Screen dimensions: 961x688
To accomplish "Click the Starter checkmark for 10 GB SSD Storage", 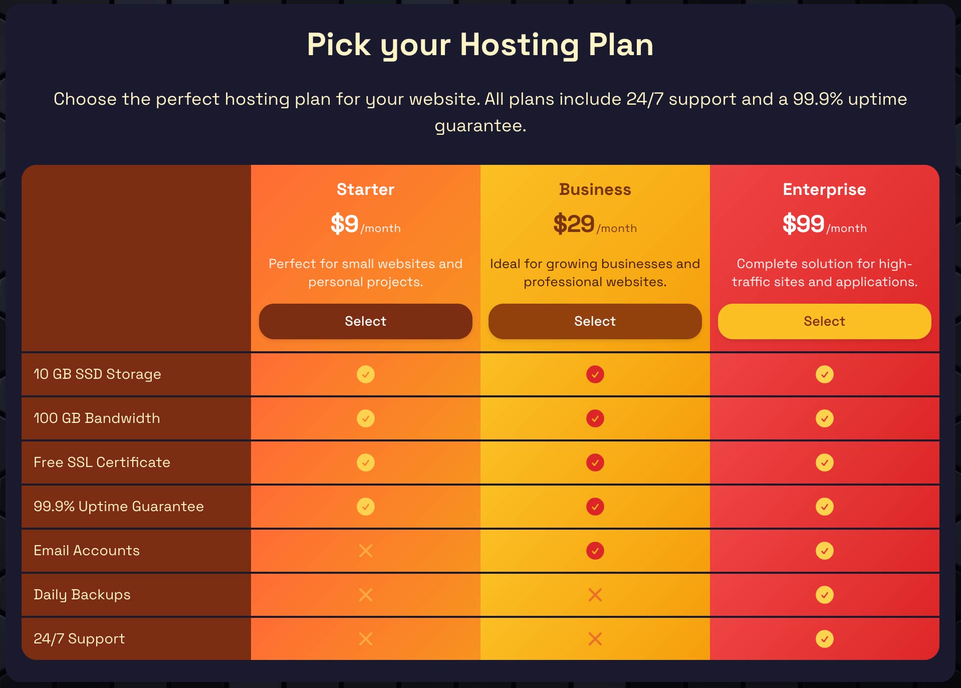I will click(365, 374).
